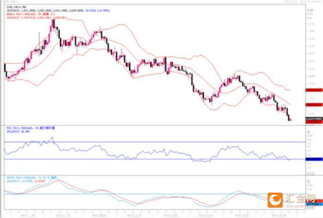The image size is (323, 218).
Task: Click the 2022 三月 label on the time axis
Action: (63, 216)
